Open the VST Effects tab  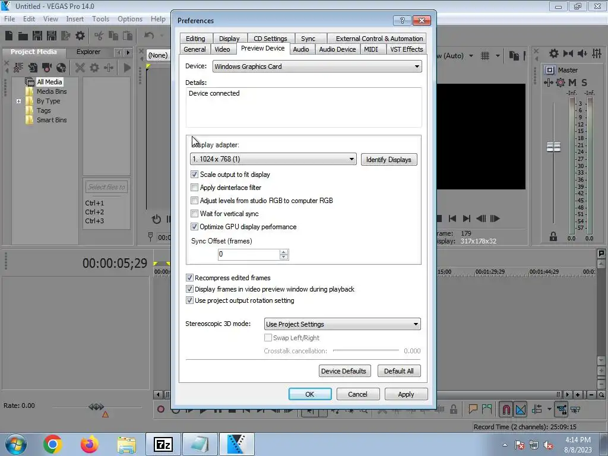coord(406,49)
